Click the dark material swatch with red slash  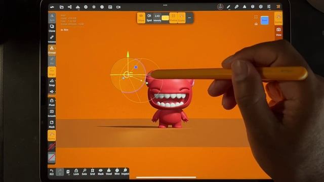52,146
